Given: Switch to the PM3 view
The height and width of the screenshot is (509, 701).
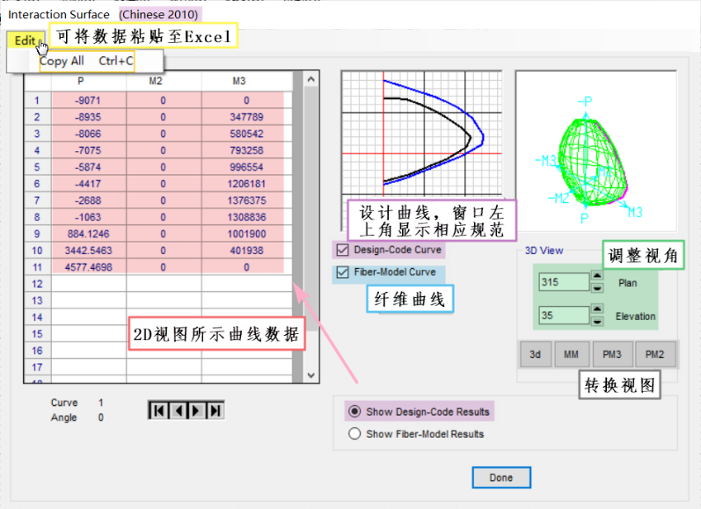Looking at the screenshot, I should pyautogui.click(x=612, y=354).
